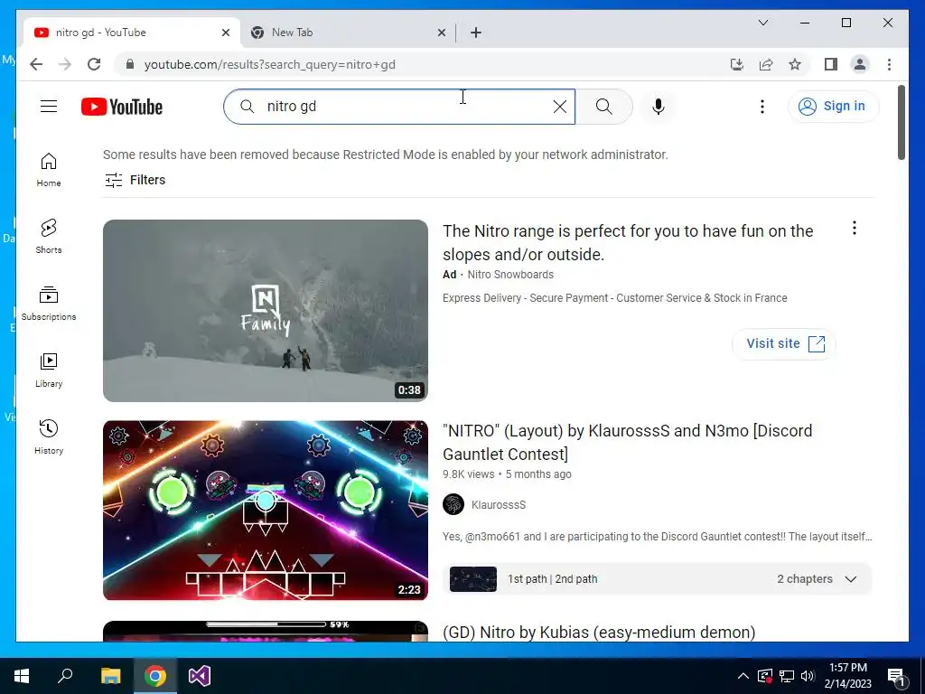Close the nitro gd YouTube tab
The height and width of the screenshot is (694, 925).
click(225, 33)
